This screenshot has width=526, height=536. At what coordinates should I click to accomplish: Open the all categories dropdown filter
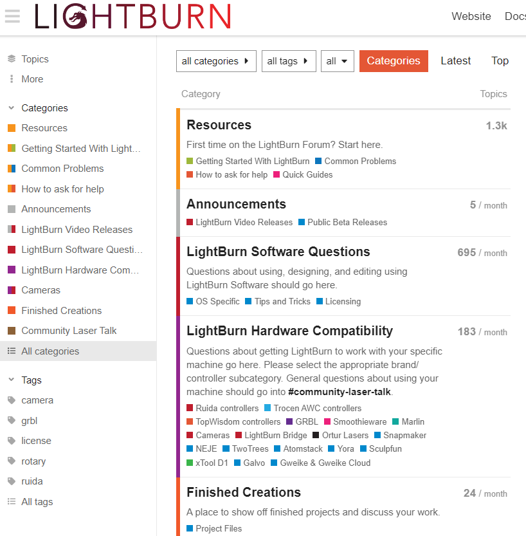(x=216, y=61)
